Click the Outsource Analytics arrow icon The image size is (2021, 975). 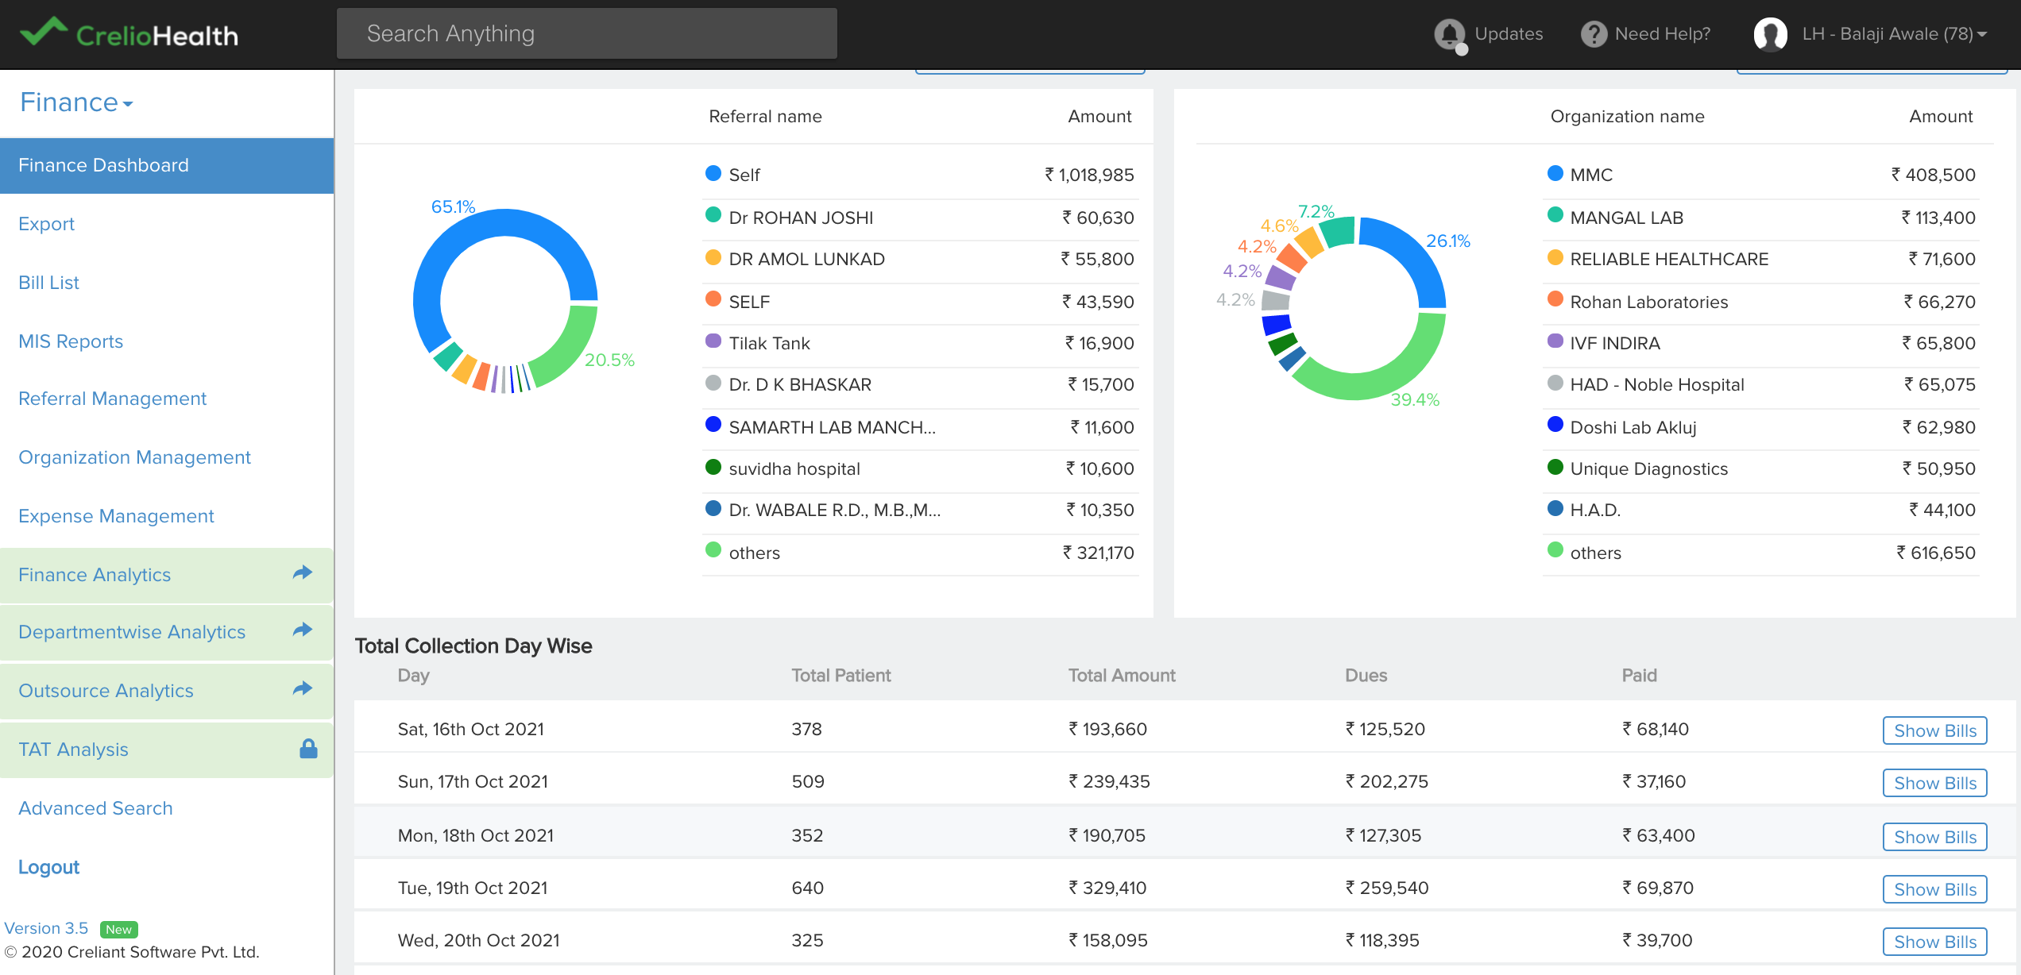tap(303, 689)
